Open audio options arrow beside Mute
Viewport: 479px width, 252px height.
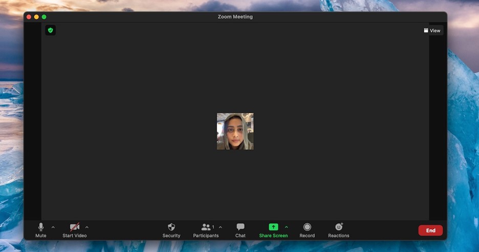pos(53,227)
